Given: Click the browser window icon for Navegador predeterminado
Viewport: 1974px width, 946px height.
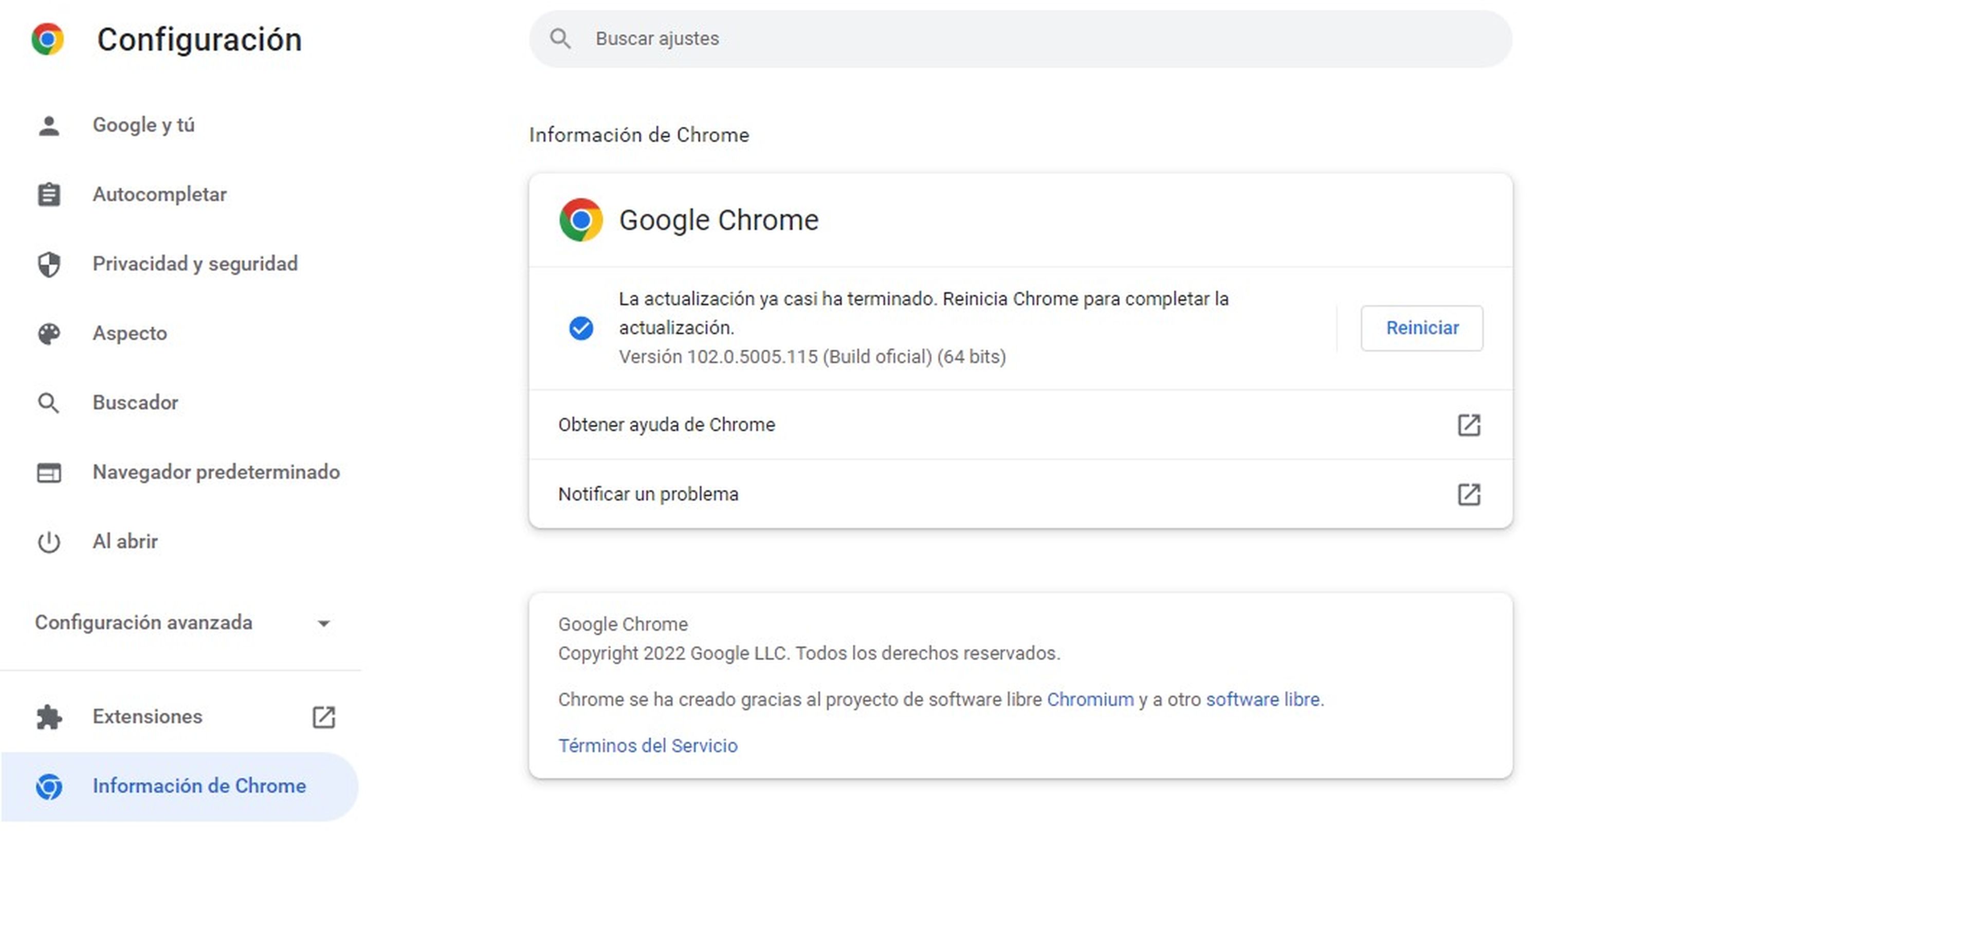Looking at the screenshot, I should (49, 472).
